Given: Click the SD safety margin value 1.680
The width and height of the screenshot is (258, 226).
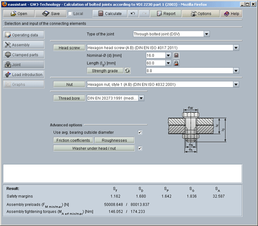Looking at the screenshot, I should pyautogui.click(x=141, y=196).
